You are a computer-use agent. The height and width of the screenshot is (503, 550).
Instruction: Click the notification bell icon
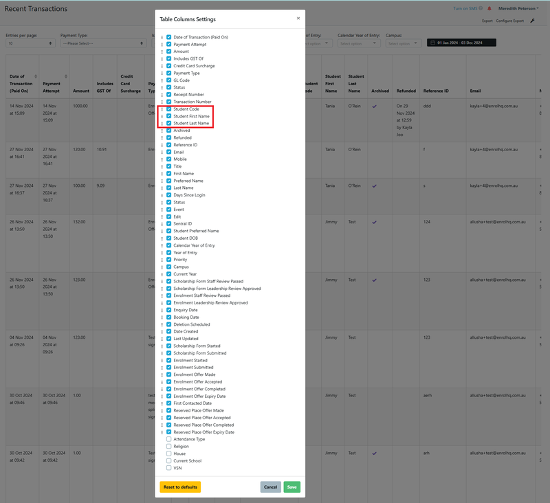(x=489, y=8)
